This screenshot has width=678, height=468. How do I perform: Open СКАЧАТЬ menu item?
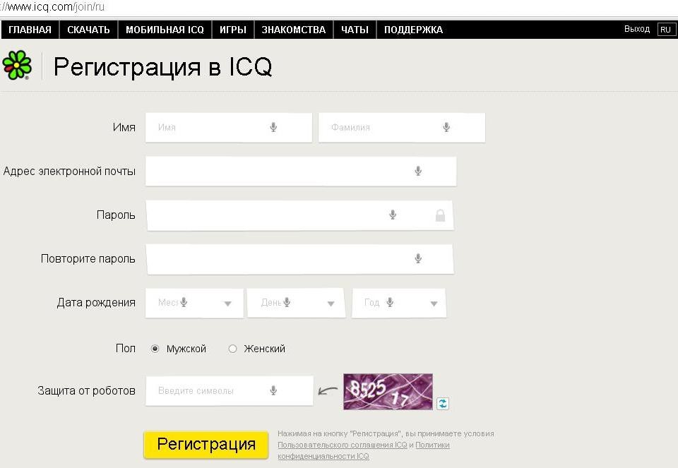coord(89,30)
